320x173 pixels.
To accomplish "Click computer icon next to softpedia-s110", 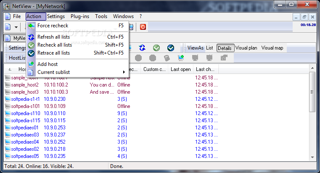I will click(8, 113).
